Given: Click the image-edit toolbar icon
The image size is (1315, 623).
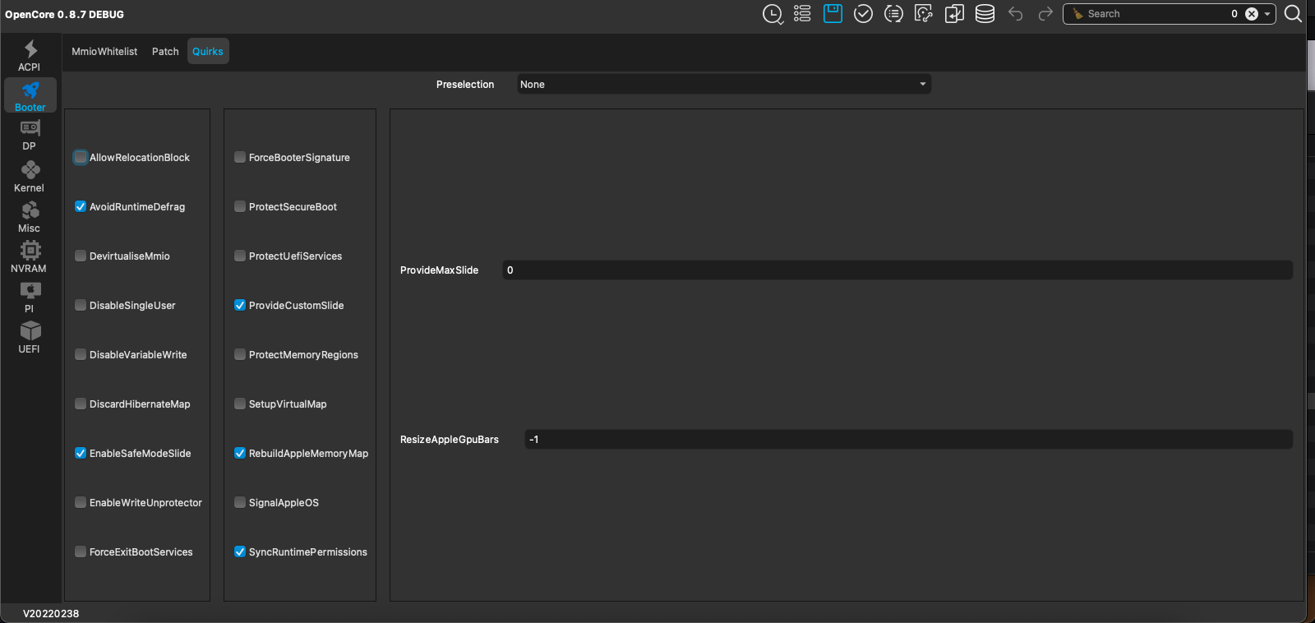Looking at the screenshot, I should [x=924, y=14].
